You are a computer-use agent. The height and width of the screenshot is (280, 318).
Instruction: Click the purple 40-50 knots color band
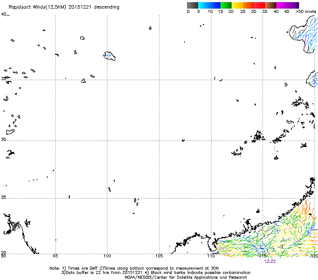click(287, 5)
